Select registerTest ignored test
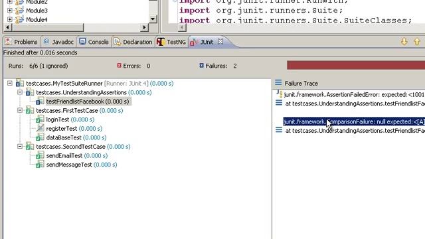The width and height of the screenshot is (425, 239). point(74,128)
